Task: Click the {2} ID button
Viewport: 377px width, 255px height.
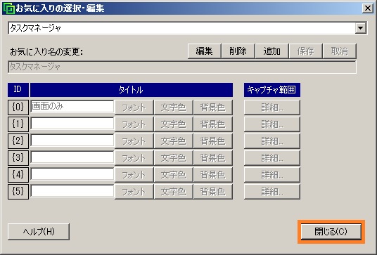Action: 18,140
